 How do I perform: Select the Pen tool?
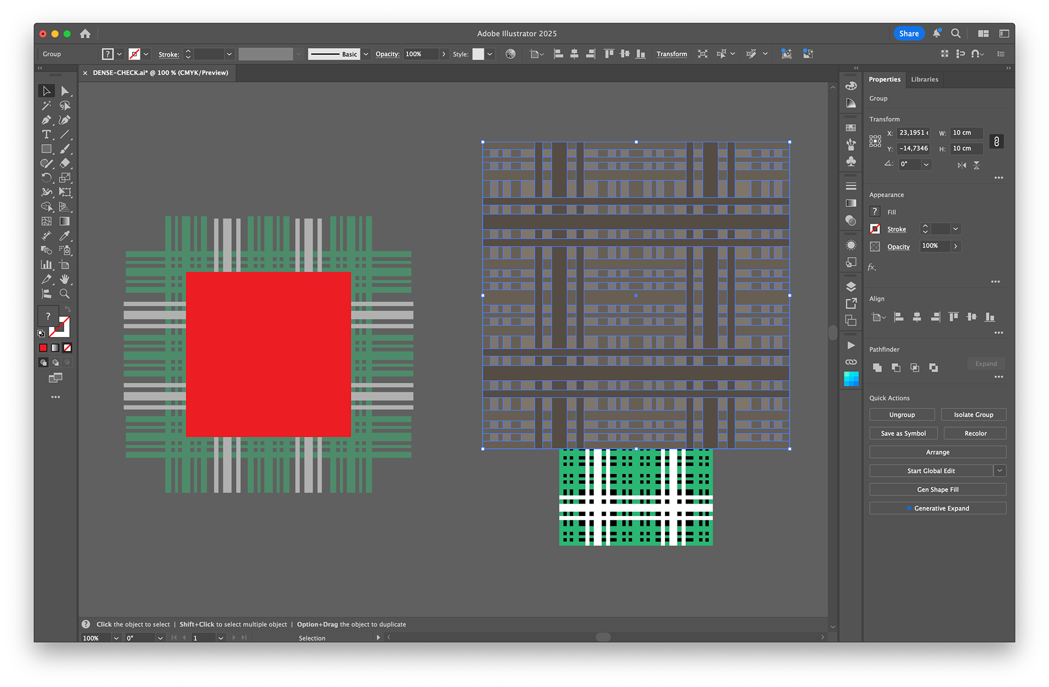(x=46, y=120)
